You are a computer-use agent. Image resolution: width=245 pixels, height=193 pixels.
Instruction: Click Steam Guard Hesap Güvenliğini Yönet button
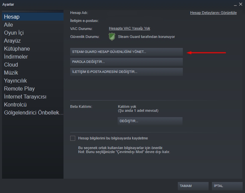[126, 52]
